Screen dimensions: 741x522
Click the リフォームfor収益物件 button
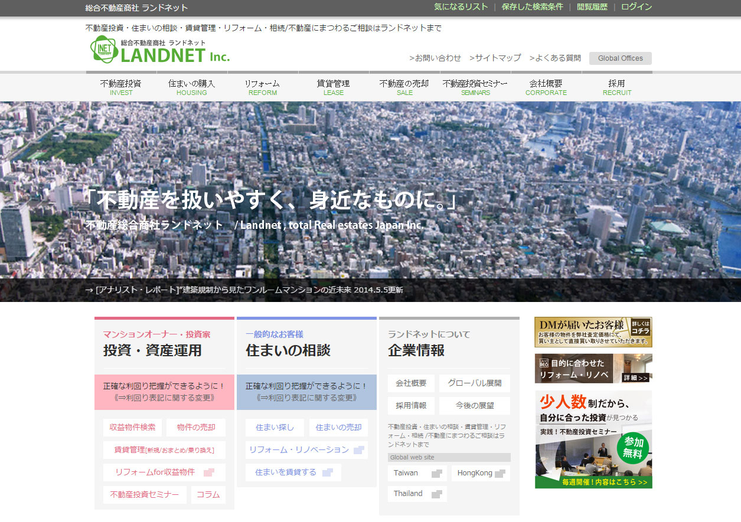click(164, 472)
